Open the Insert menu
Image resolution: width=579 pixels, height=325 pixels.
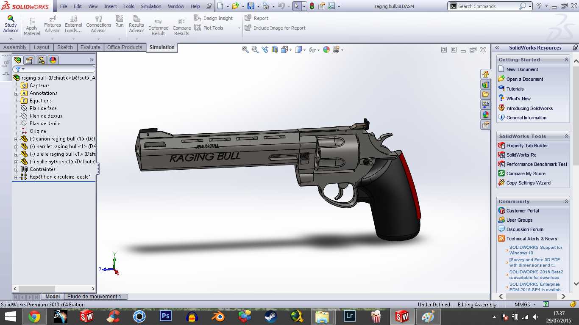pyautogui.click(x=111, y=6)
